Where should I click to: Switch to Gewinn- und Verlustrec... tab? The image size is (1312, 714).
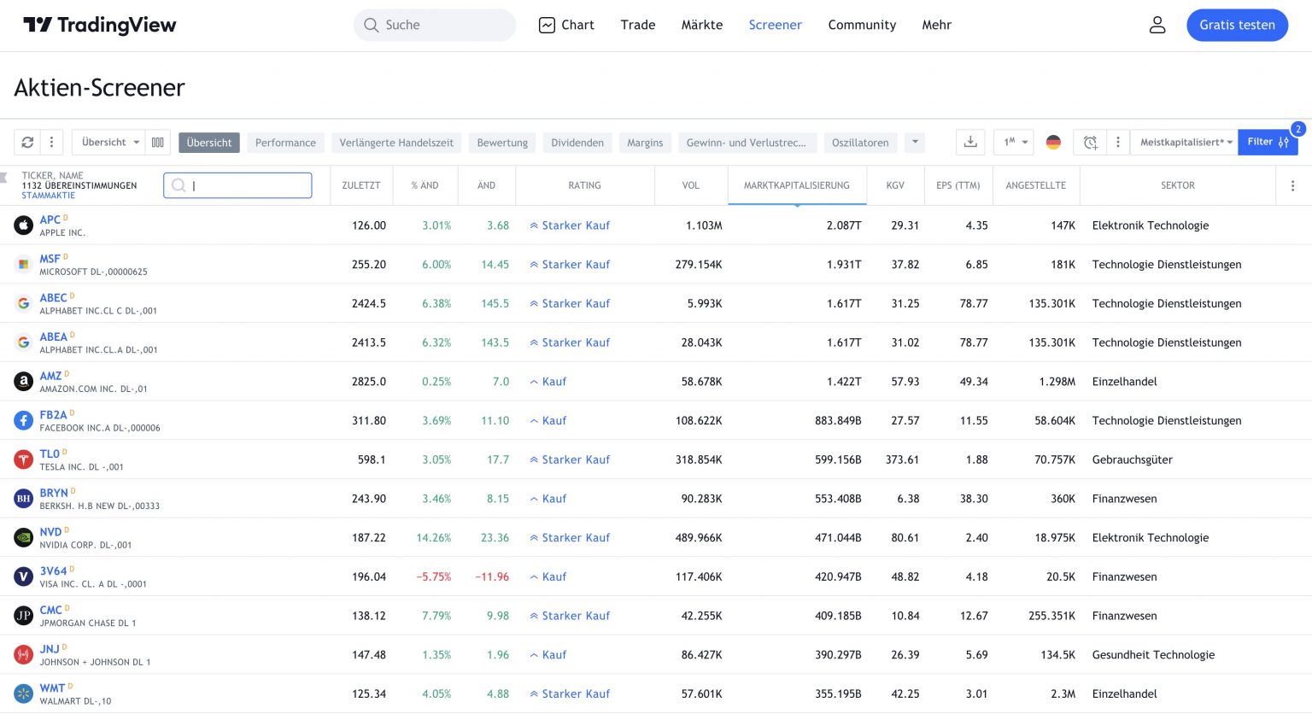tap(747, 143)
